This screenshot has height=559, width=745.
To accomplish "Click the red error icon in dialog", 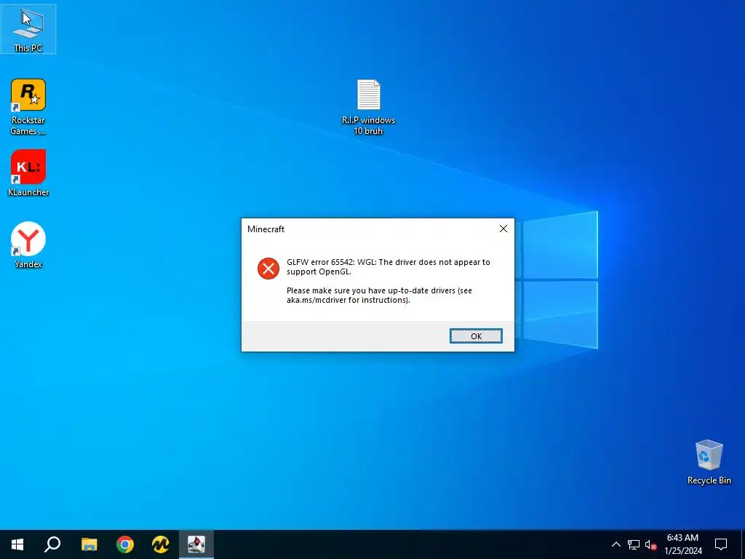I will 268,269.
